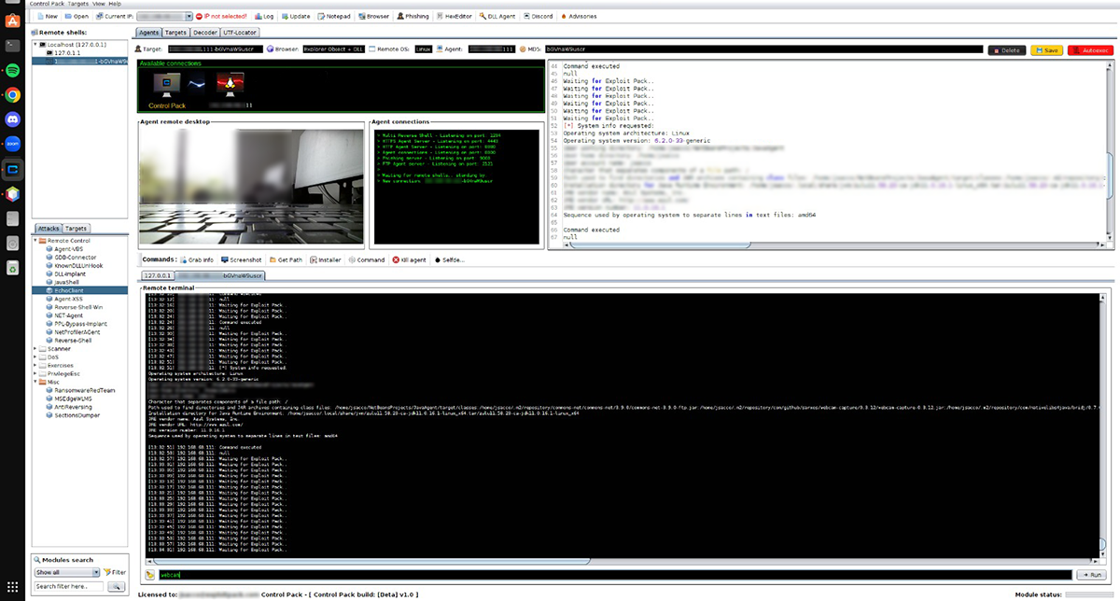Switch to the Targets tab beside Attacks
The image size is (1120, 601).
[77, 229]
